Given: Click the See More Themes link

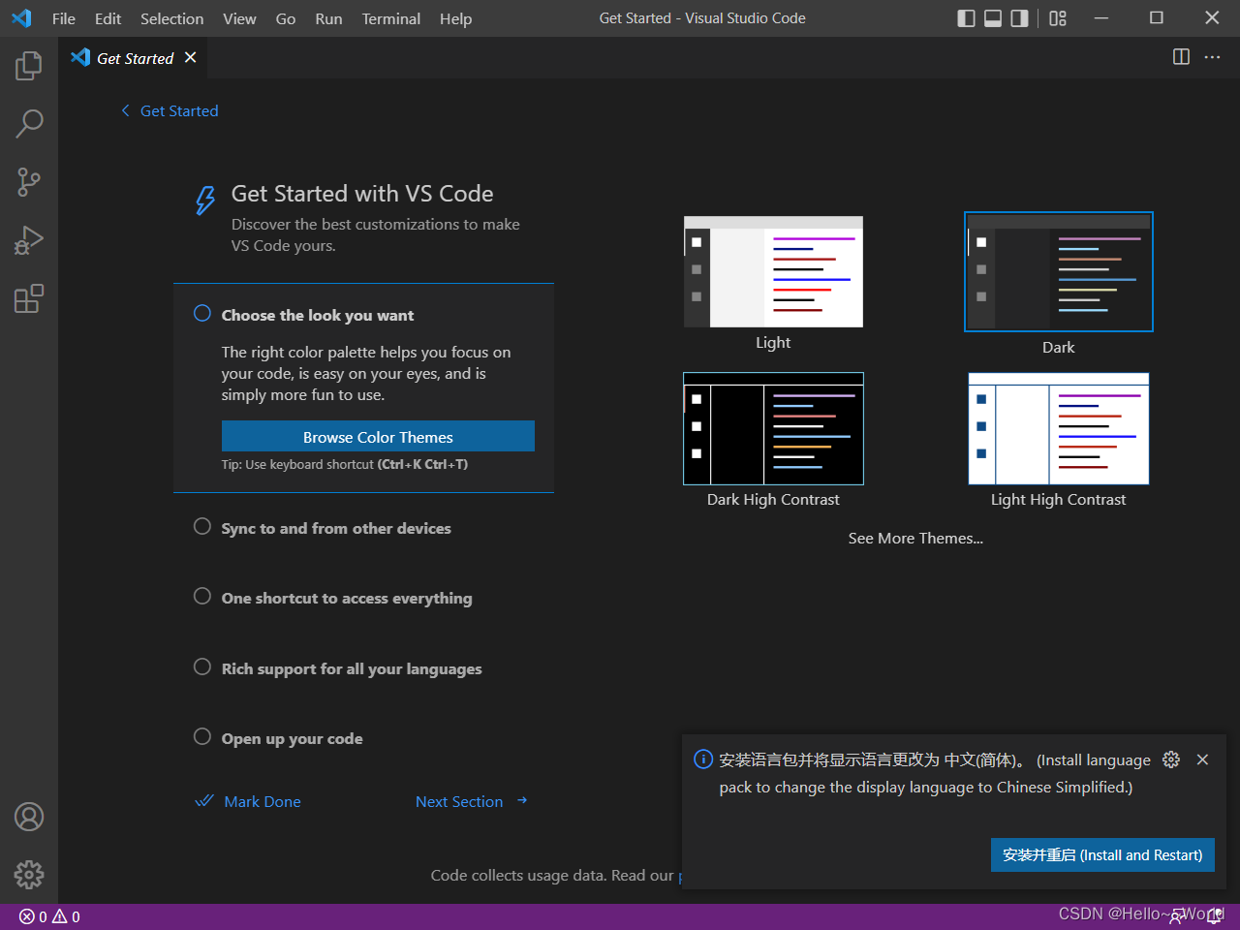Looking at the screenshot, I should (915, 538).
